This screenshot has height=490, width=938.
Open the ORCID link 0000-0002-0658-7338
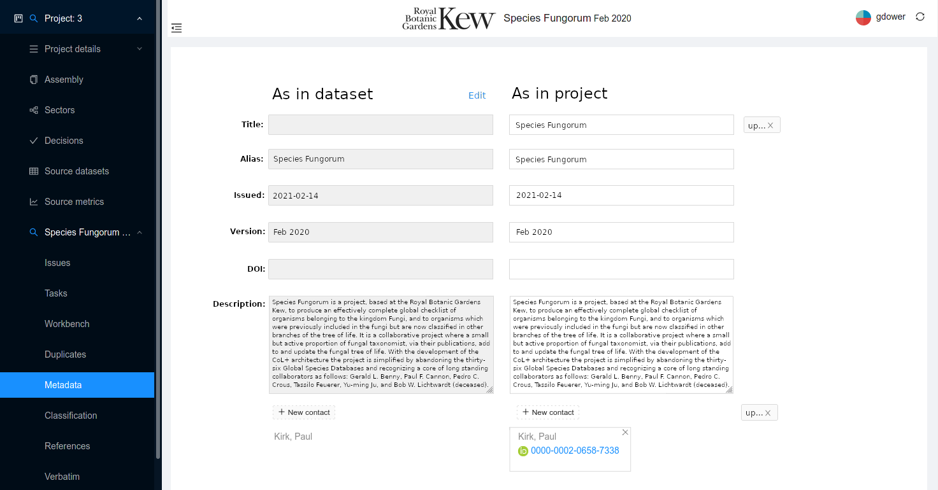575,451
